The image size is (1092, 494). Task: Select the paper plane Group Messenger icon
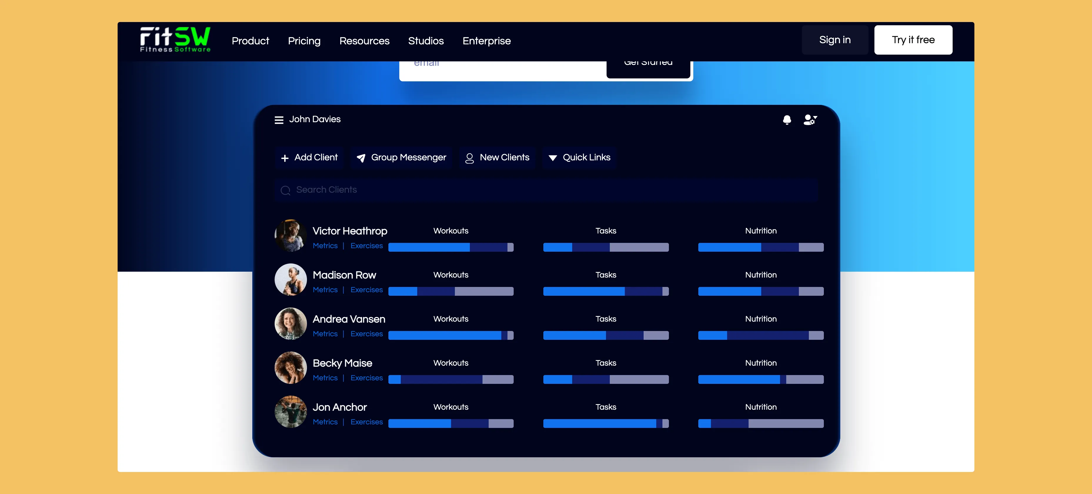pyautogui.click(x=361, y=158)
